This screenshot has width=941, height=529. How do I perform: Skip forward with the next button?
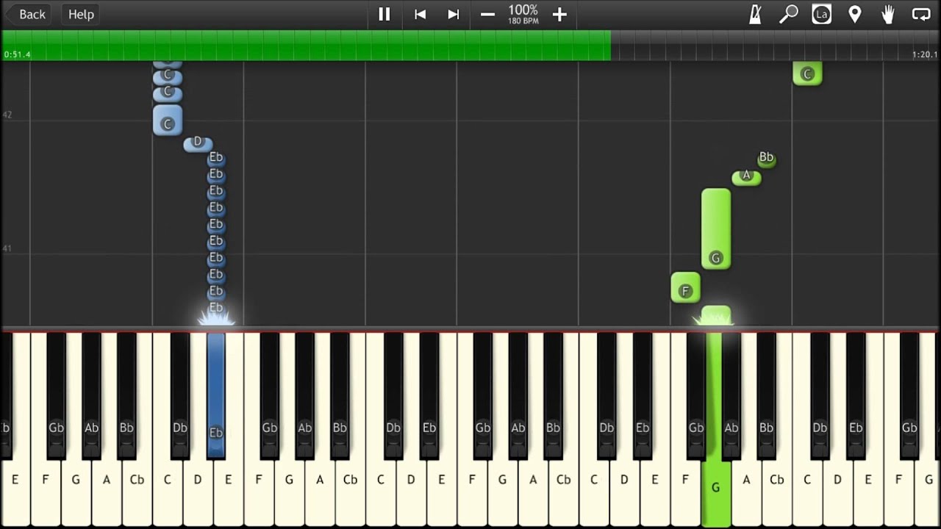point(454,14)
